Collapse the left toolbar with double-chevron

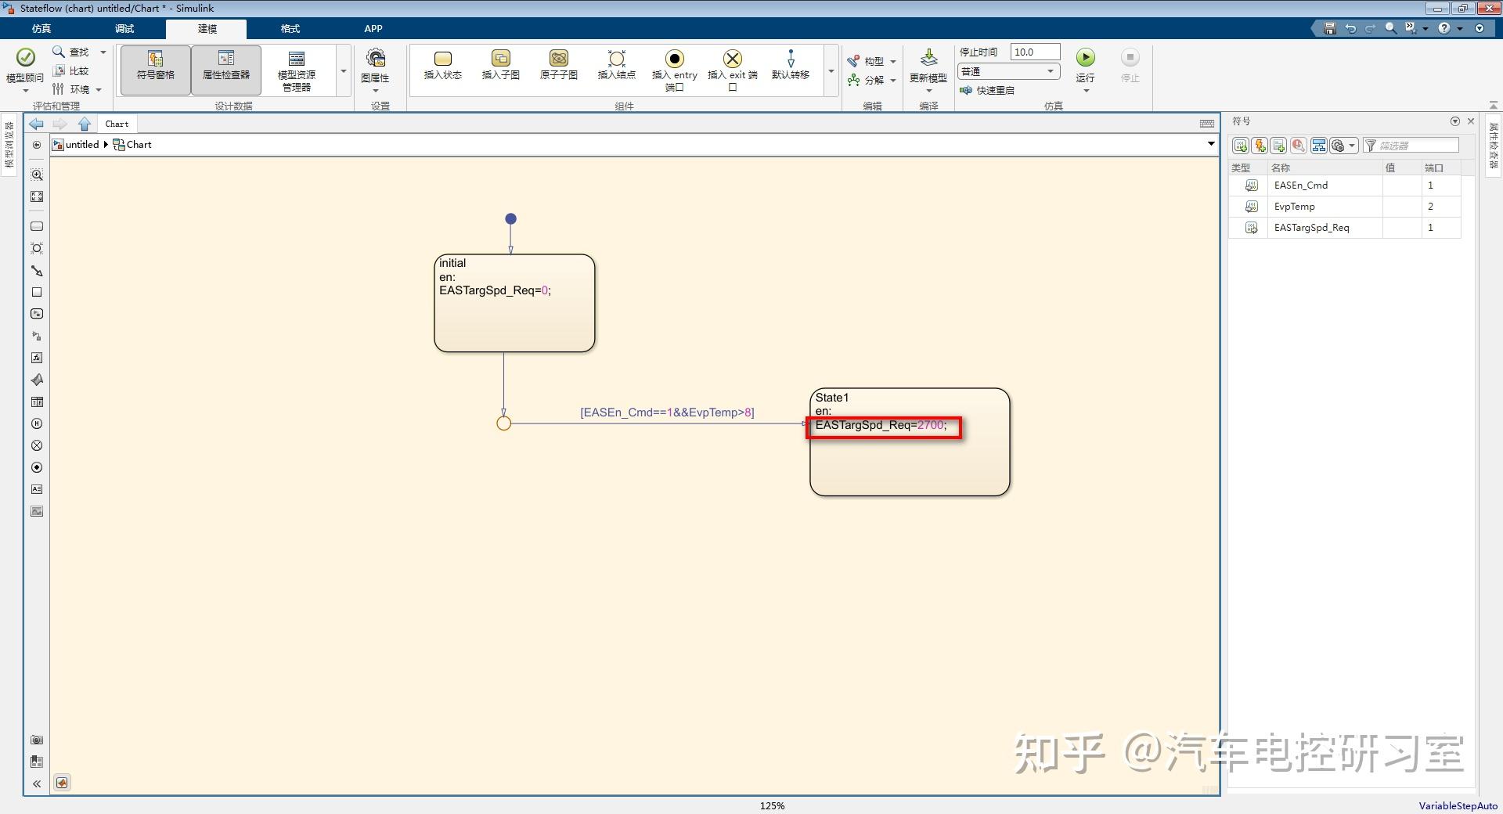(x=36, y=783)
